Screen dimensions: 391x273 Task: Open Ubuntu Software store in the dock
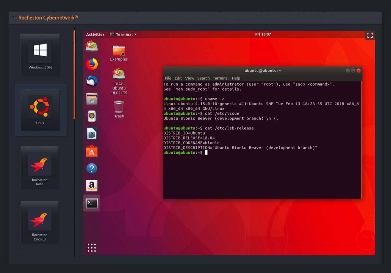tap(92, 151)
